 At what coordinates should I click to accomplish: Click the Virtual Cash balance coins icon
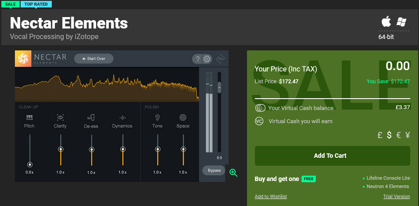point(260,108)
